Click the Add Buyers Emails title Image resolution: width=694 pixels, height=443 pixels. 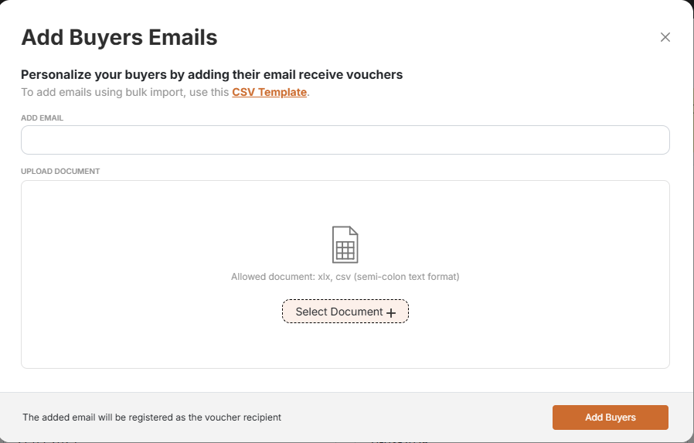pos(119,37)
